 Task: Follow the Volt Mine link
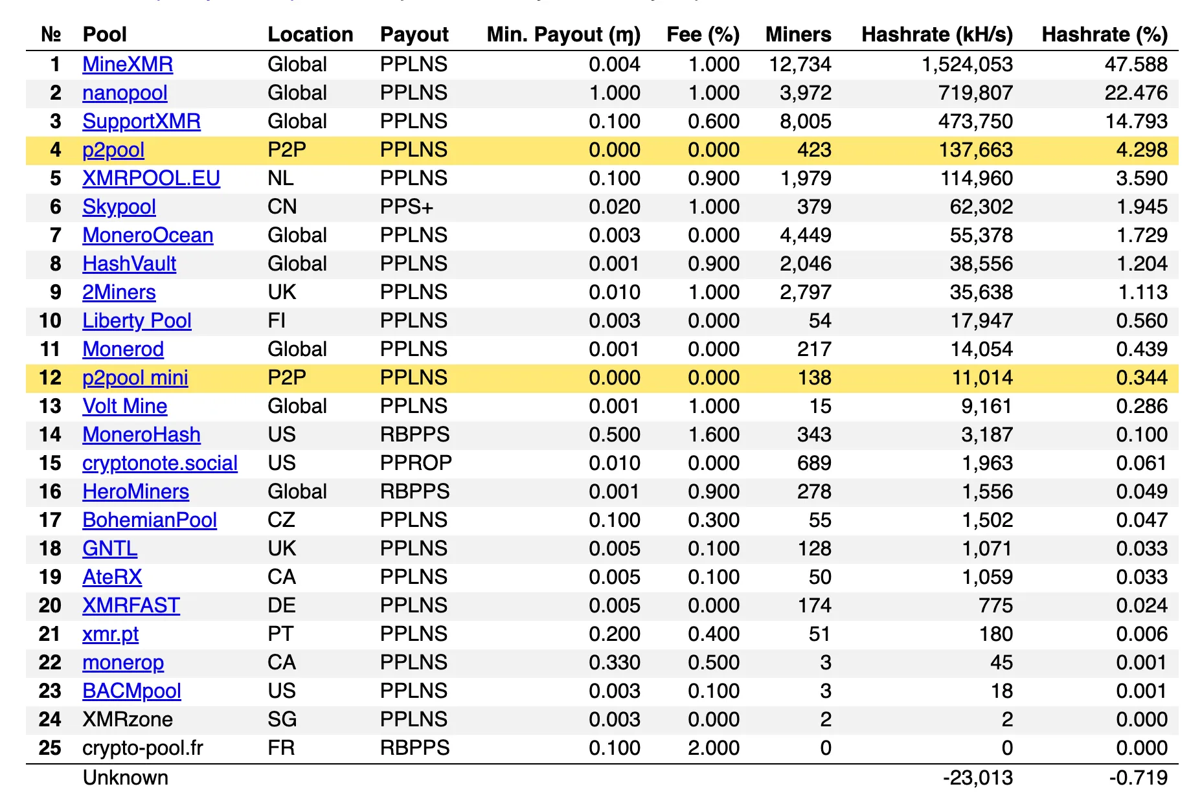[125, 406]
